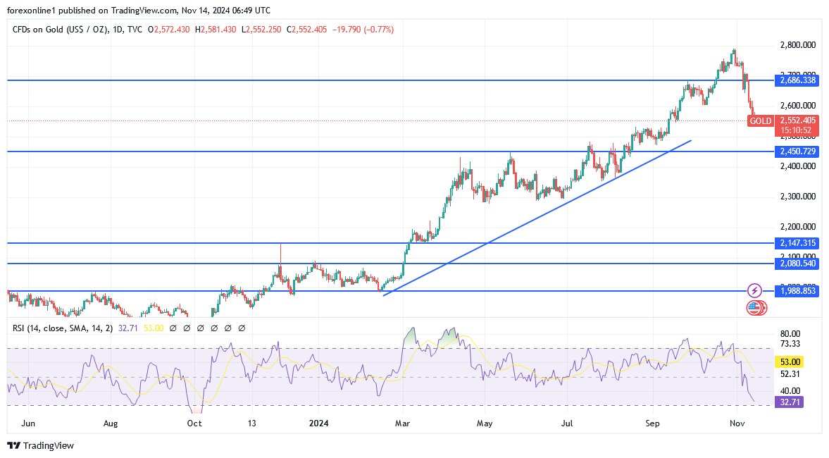Select the blue ascending trendline on the chart
The width and height of the screenshot is (829, 458).
coord(536,218)
